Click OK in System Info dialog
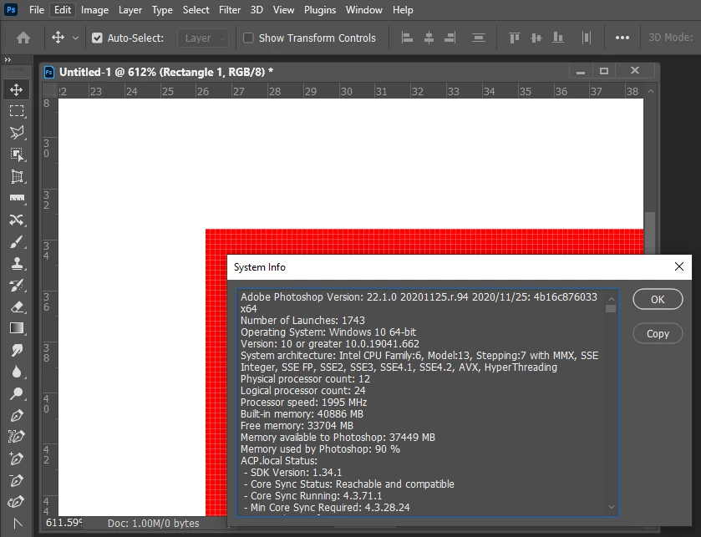This screenshot has height=537, width=701. [x=658, y=299]
